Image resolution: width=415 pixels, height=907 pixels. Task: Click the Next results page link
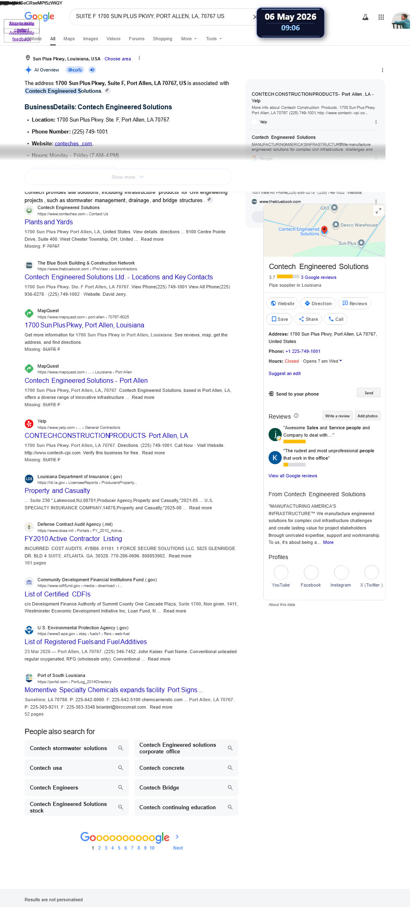178,848
